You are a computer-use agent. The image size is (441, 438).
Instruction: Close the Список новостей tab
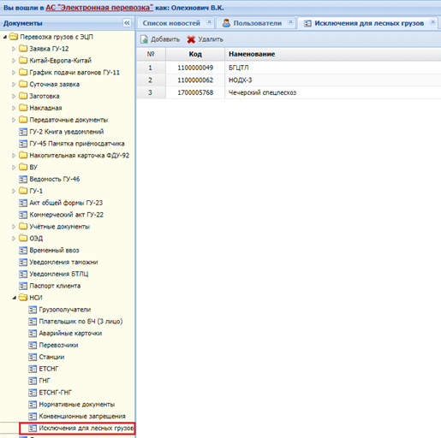pyautogui.click(x=209, y=22)
